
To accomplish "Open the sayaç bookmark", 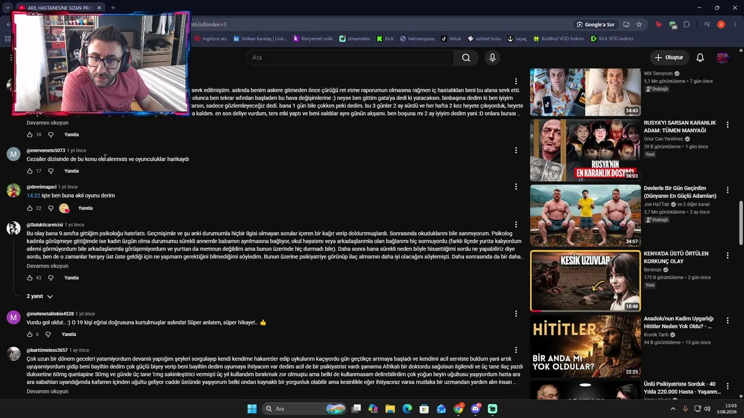I will click(x=517, y=39).
